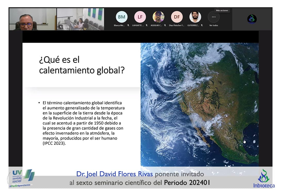Select the DF avatar for Diaz Fleischer

[x=177, y=17]
